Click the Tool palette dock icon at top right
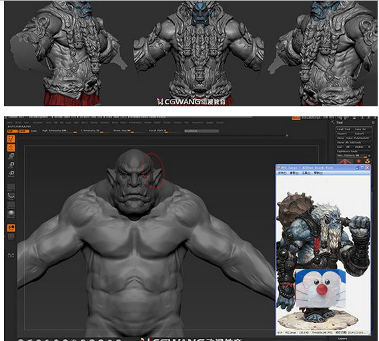The image size is (379, 341). point(373,122)
